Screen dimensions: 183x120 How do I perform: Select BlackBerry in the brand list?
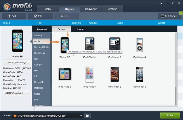point(41,53)
